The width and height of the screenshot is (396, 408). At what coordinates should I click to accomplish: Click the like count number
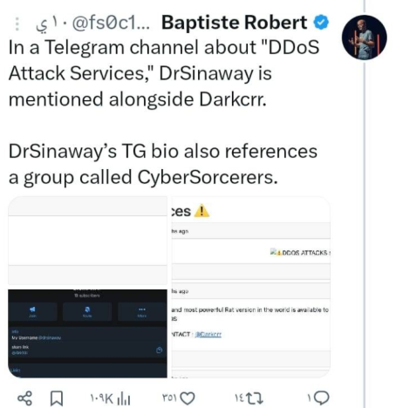pos(169,398)
